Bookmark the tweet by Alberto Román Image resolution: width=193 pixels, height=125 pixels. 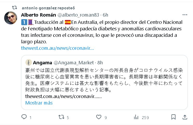coord(174,117)
